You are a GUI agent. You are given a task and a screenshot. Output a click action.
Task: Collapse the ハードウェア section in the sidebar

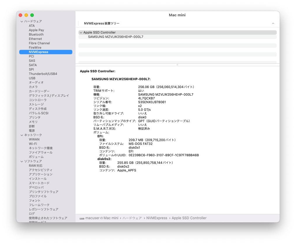coord(22,21)
